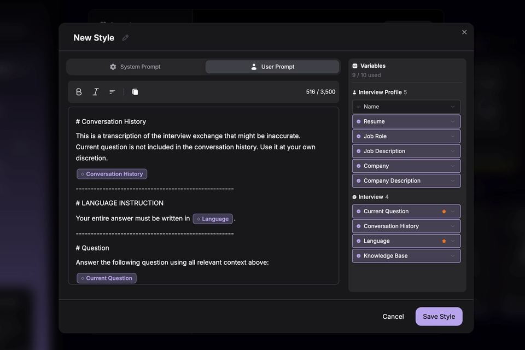The width and height of the screenshot is (525, 350).
Task: Click the '# LANGUAGE INSTRUCTION' heading text
Action: pyautogui.click(x=120, y=203)
